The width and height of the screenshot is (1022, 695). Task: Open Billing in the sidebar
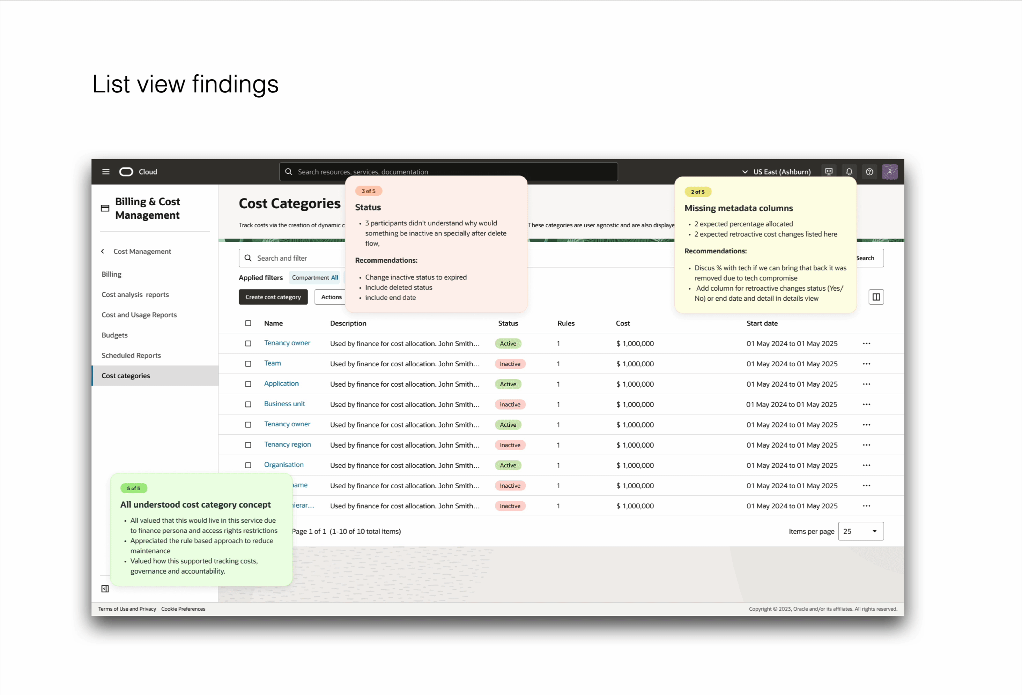click(111, 274)
